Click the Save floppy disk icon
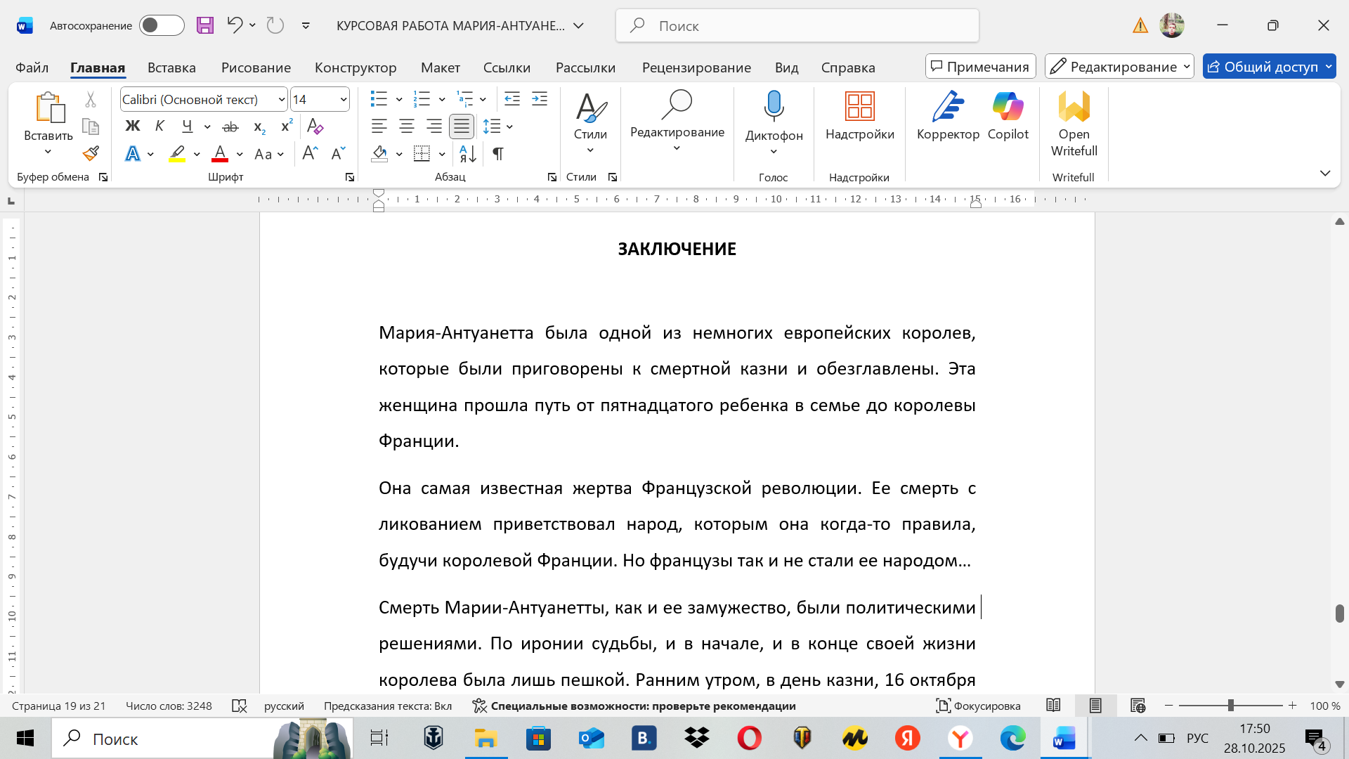This screenshot has height=759, width=1349. (x=204, y=26)
